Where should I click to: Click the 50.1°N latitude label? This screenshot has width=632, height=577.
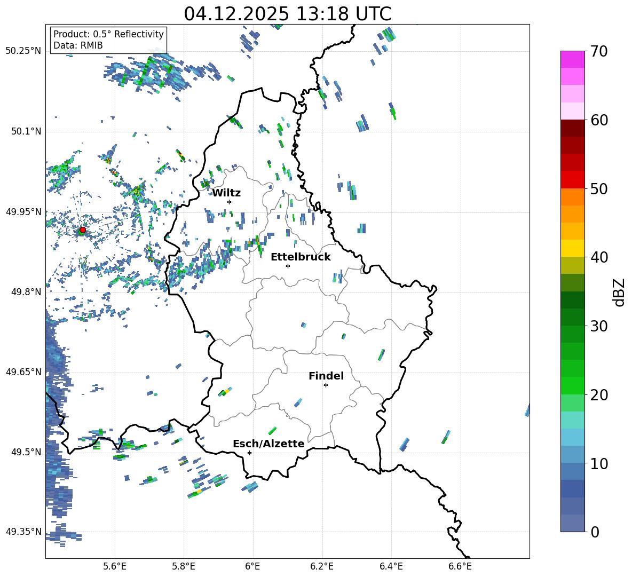26,131
